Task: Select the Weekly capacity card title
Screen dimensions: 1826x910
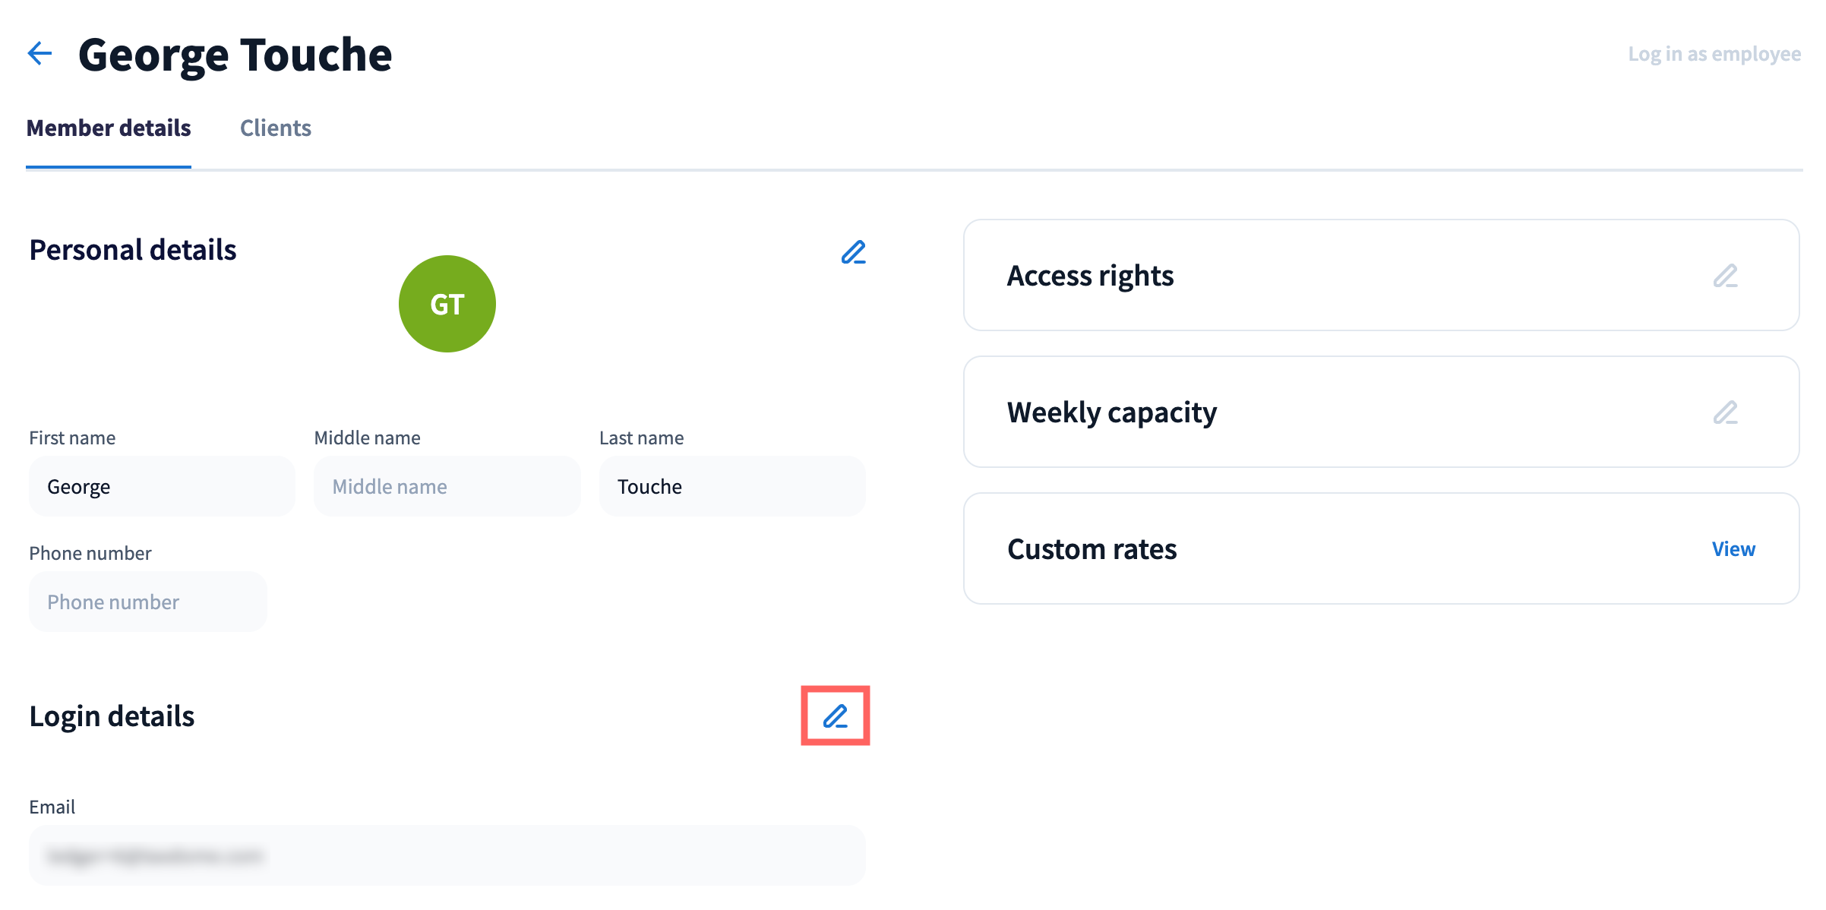Action: click(1111, 412)
